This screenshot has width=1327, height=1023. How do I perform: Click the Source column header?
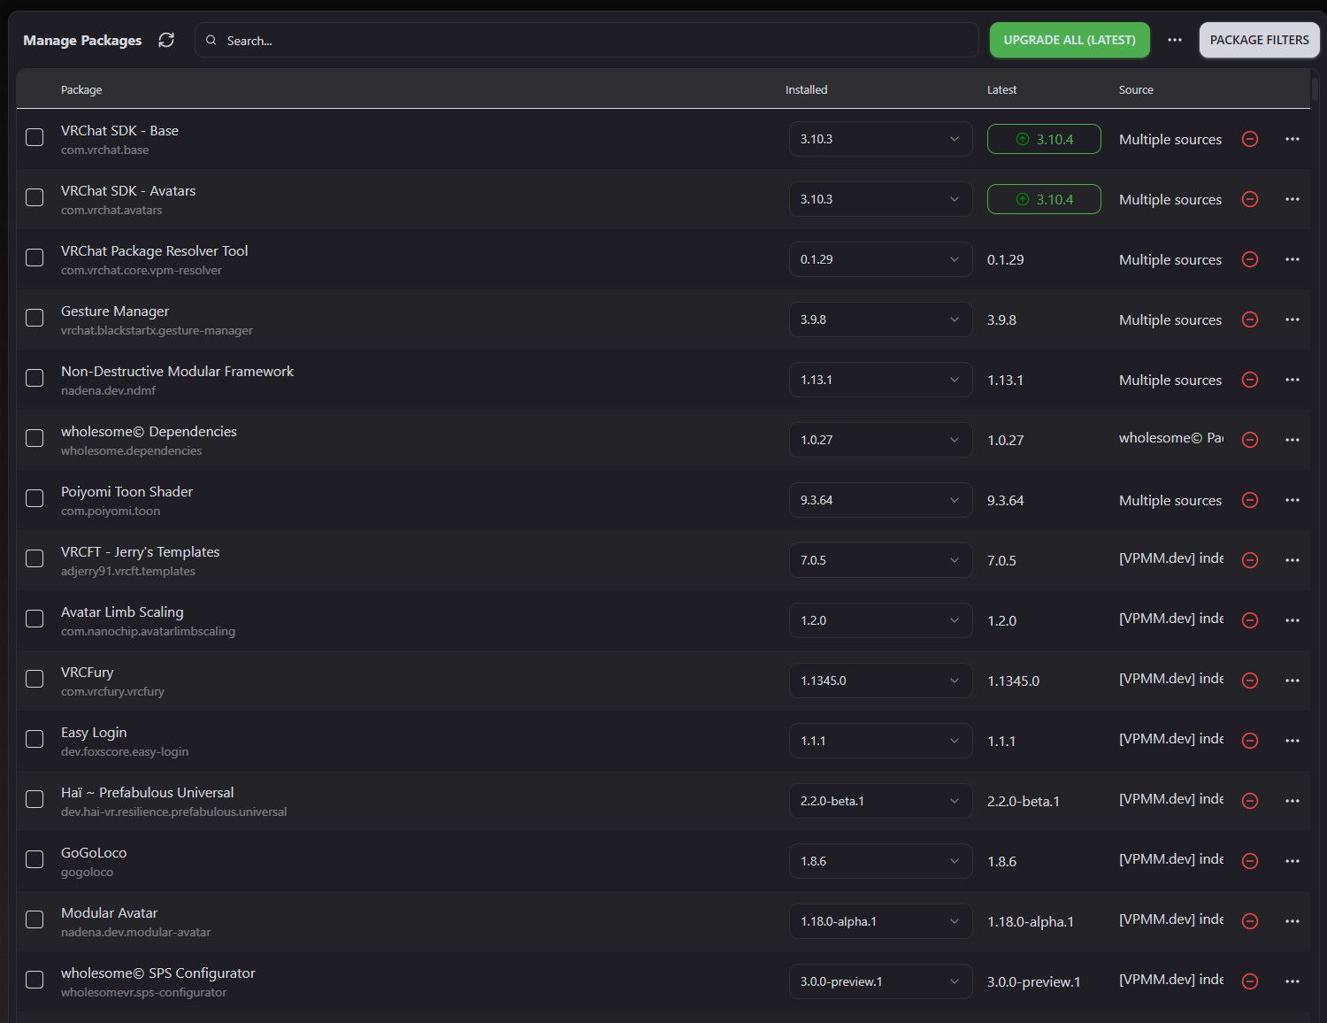click(1136, 89)
